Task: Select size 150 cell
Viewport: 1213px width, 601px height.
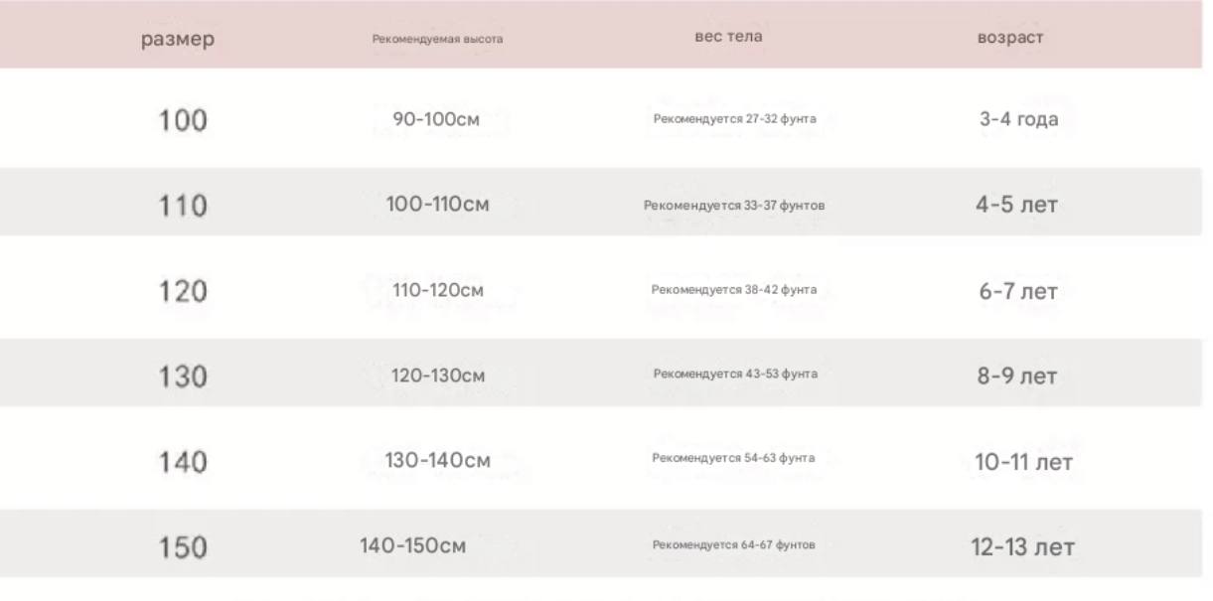Action: [x=184, y=548]
